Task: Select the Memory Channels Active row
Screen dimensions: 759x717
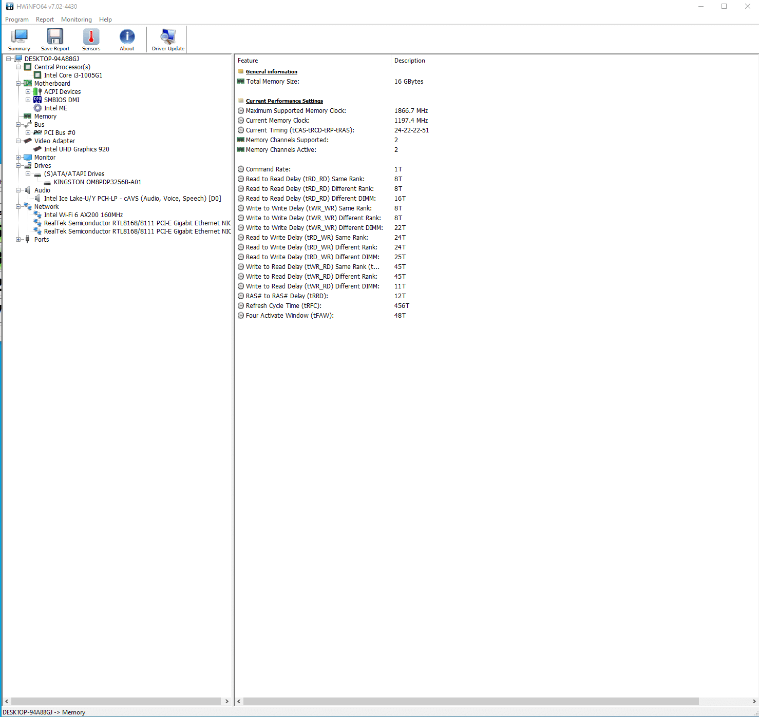Action: coord(497,149)
